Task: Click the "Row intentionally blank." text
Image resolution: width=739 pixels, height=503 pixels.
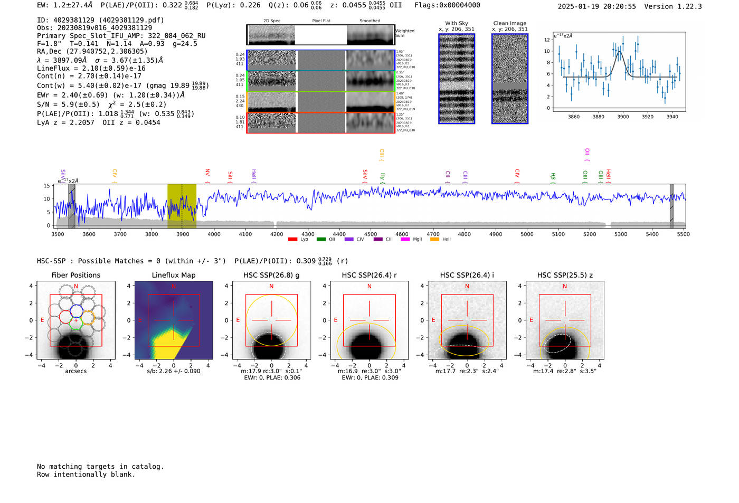Action: pos(86,474)
